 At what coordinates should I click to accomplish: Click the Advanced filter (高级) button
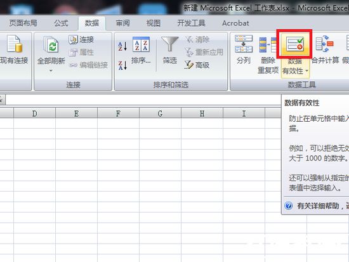(x=197, y=65)
